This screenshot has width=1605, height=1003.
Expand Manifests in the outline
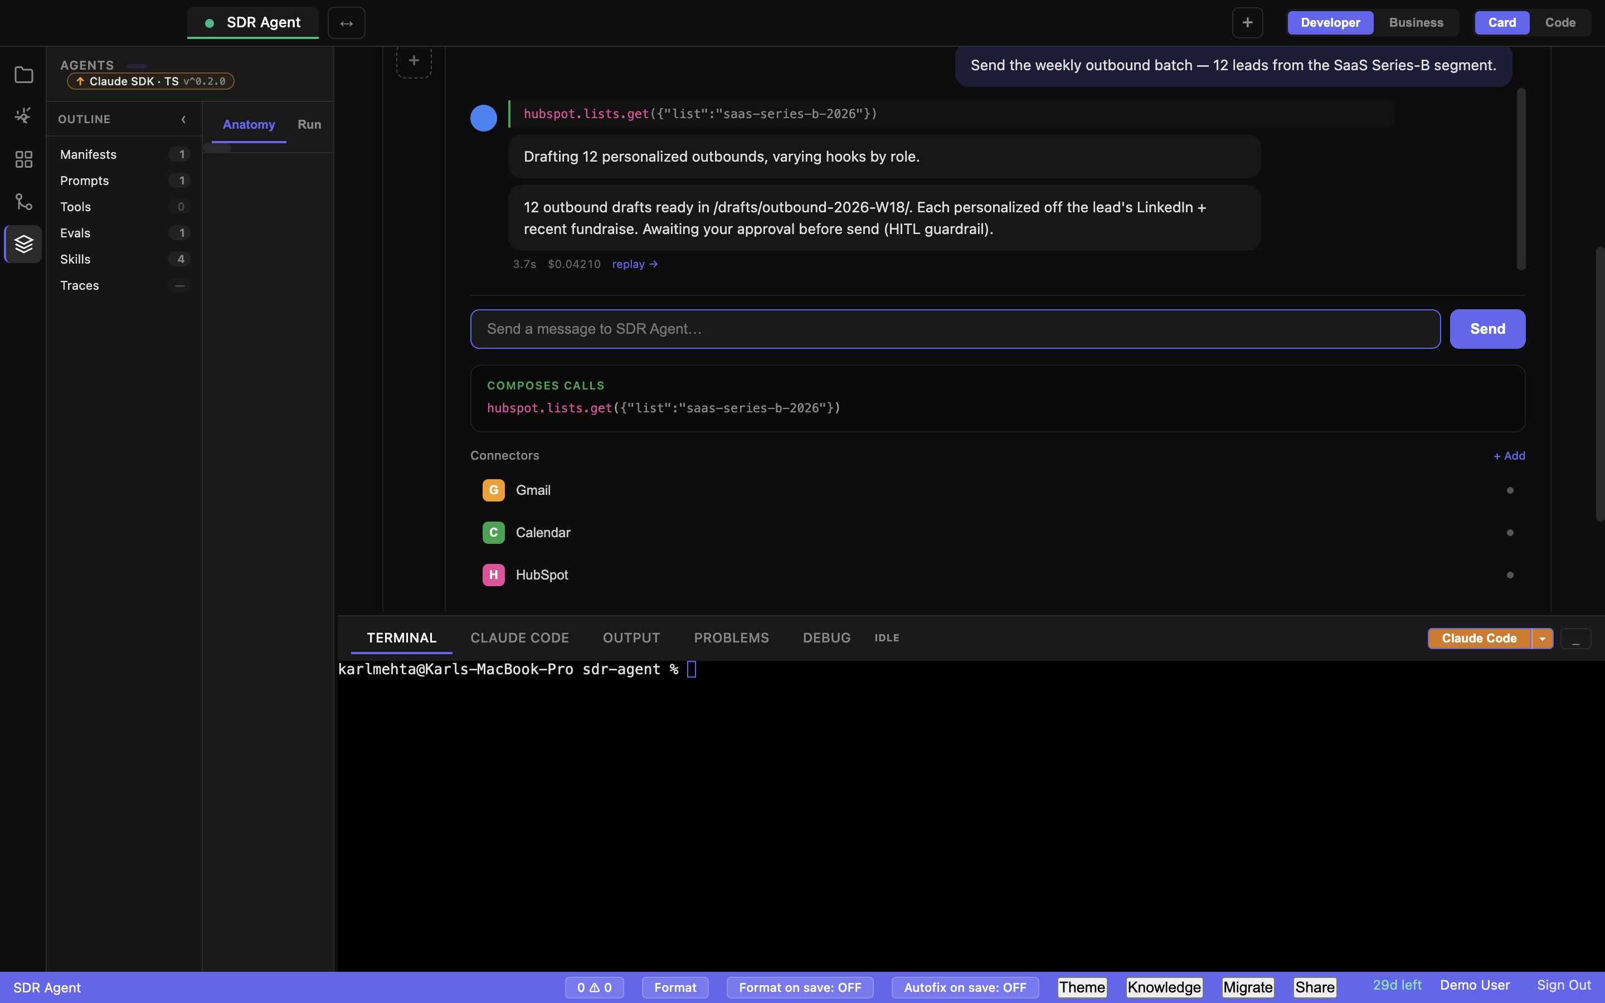point(124,154)
